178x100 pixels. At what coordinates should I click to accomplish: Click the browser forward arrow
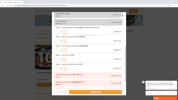point(5,6)
